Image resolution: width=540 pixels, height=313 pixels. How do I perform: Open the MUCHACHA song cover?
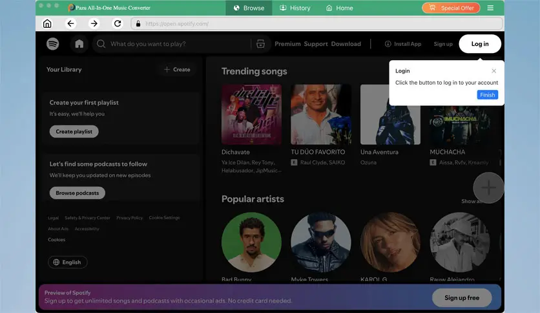460,126
